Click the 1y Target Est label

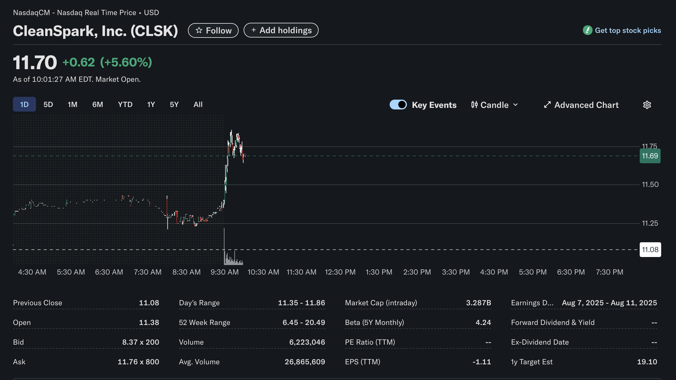[532, 362]
